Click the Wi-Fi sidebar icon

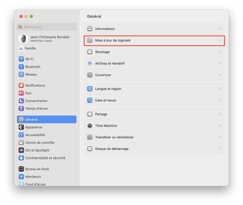(21, 59)
